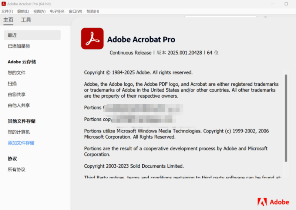The height and width of the screenshot is (210, 296).
Task: Click the Adobe 云存储 section heading
Action: (x=22, y=62)
